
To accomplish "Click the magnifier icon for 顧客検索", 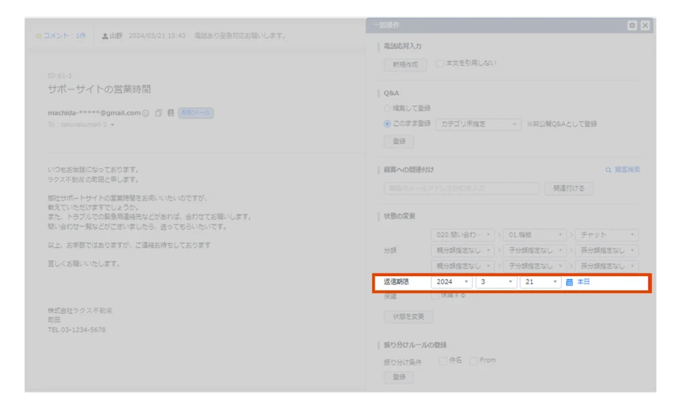I will pyautogui.click(x=609, y=170).
